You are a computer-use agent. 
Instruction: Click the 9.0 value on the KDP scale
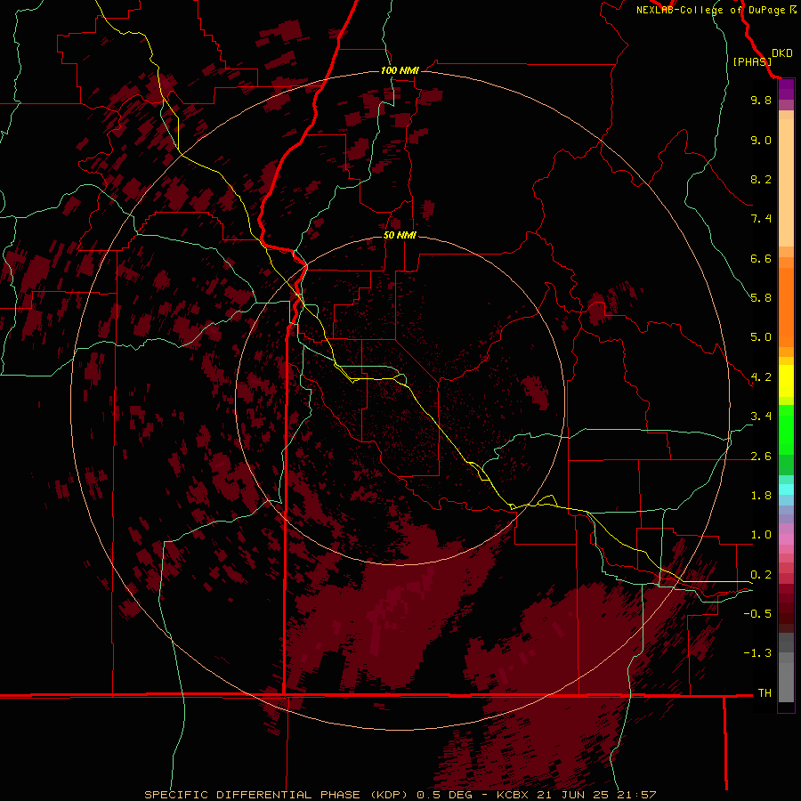point(761,140)
